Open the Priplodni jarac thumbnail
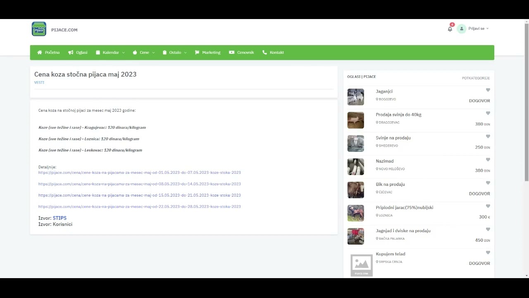Screen dimensions: 529x298 (x=355, y=213)
